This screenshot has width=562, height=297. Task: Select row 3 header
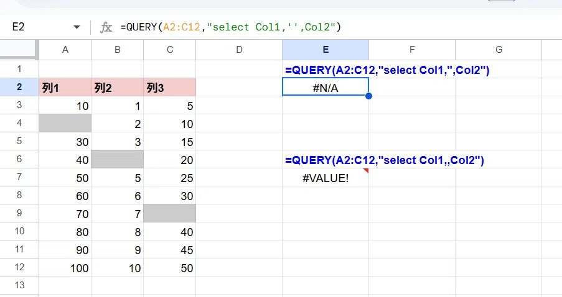[19, 105]
